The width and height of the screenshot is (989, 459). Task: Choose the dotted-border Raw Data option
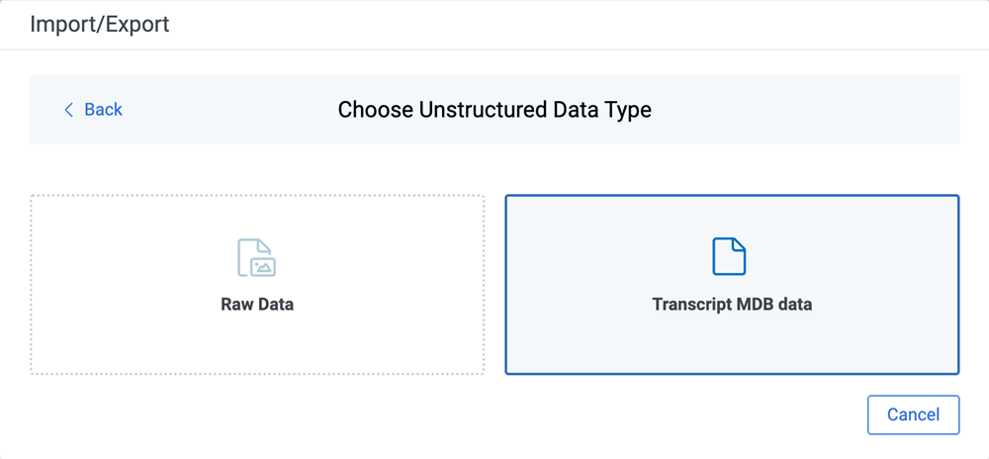pos(257,284)
